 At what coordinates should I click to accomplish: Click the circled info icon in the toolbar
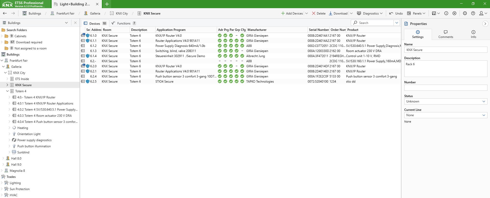point(446,13)
